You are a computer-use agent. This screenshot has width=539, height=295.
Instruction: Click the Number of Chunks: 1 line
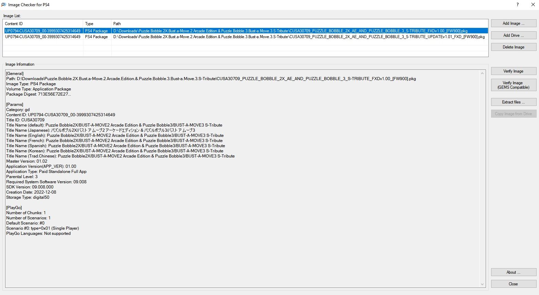[26, 213]
